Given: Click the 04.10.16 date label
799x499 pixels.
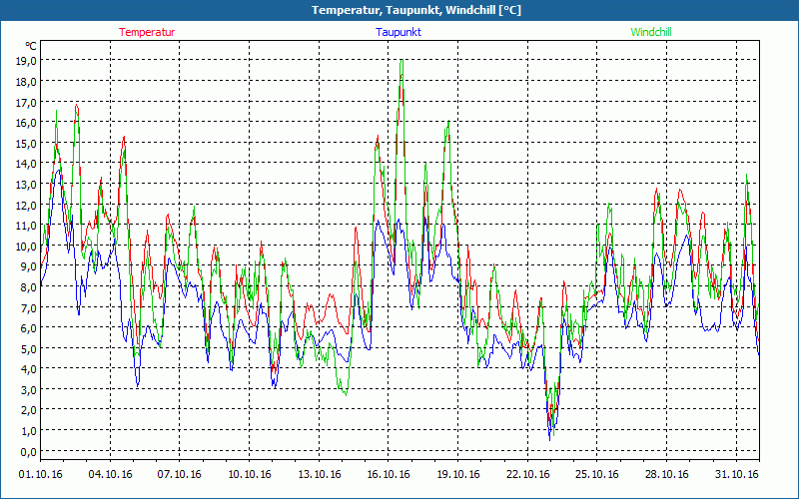Looking at the screenshot, I should (x=110, y=474).
